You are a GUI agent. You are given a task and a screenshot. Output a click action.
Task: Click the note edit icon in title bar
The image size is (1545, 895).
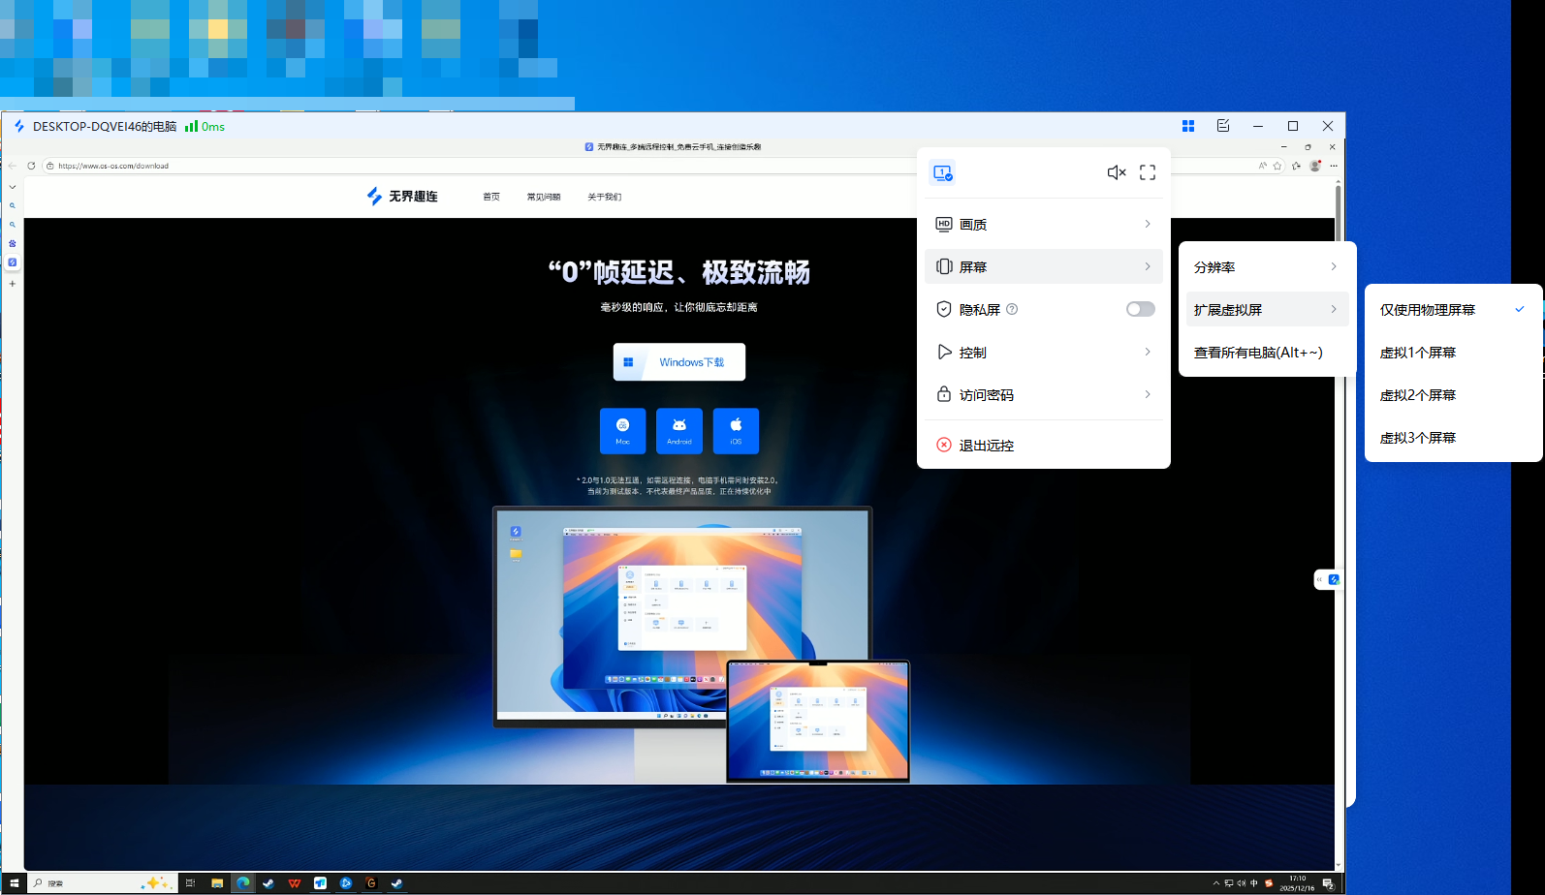[x=1223, y=126]
